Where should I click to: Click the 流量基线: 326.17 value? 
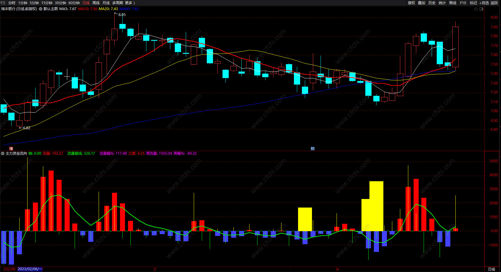(x=81, y=153)
